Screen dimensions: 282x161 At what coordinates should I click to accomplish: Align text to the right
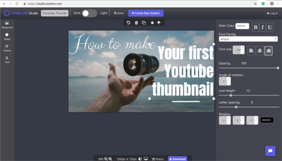click(268, 51)
